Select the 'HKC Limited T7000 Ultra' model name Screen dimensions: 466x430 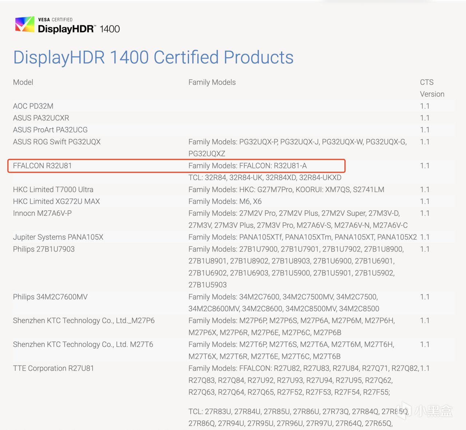coord(53,189)
